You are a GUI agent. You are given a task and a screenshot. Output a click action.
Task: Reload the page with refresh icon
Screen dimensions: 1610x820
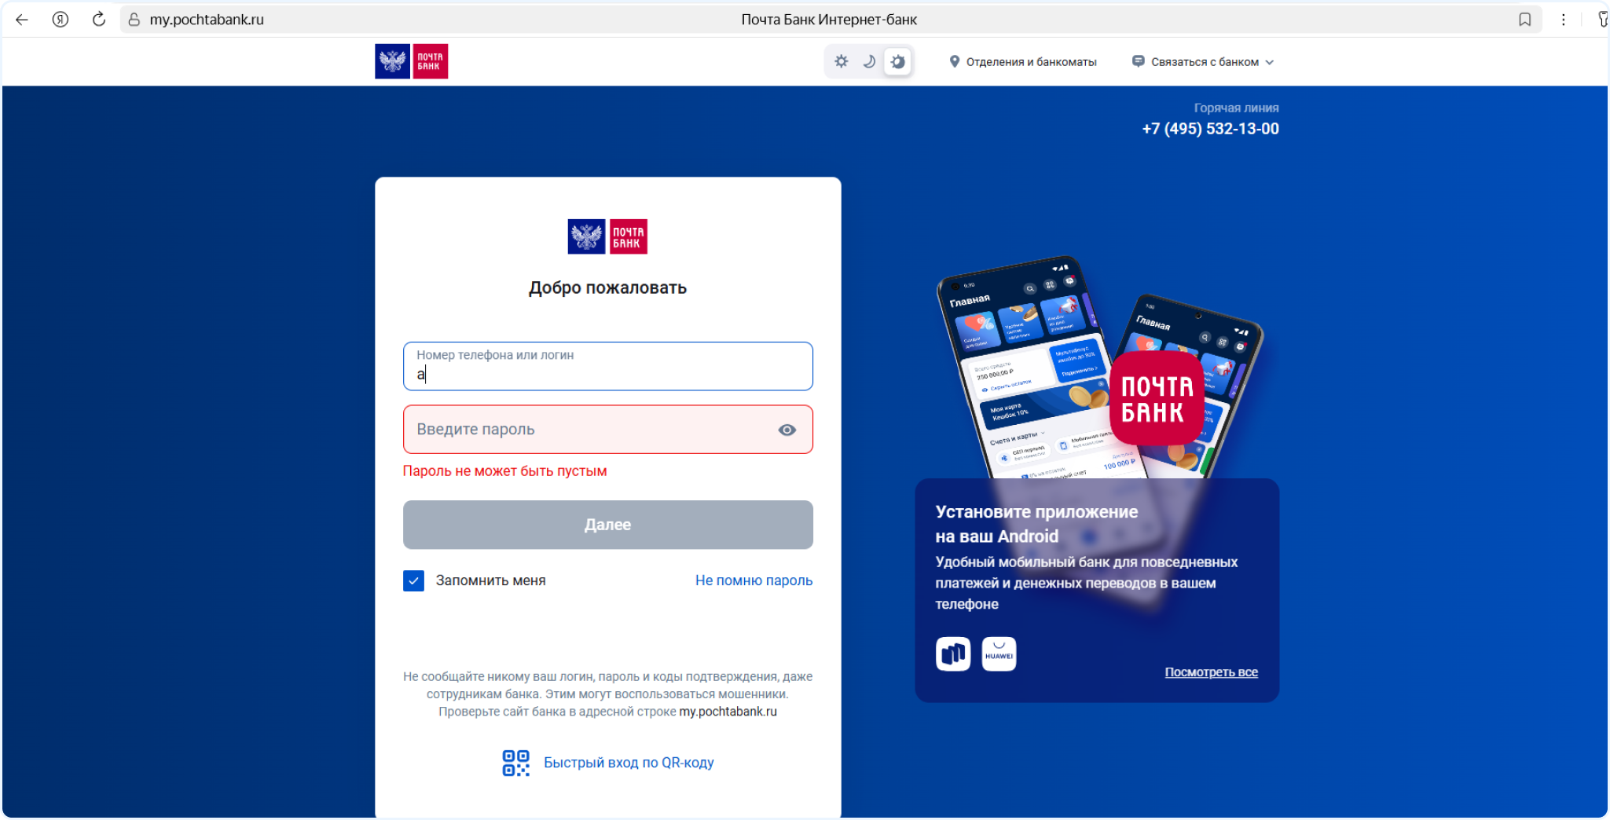point(99,20)
